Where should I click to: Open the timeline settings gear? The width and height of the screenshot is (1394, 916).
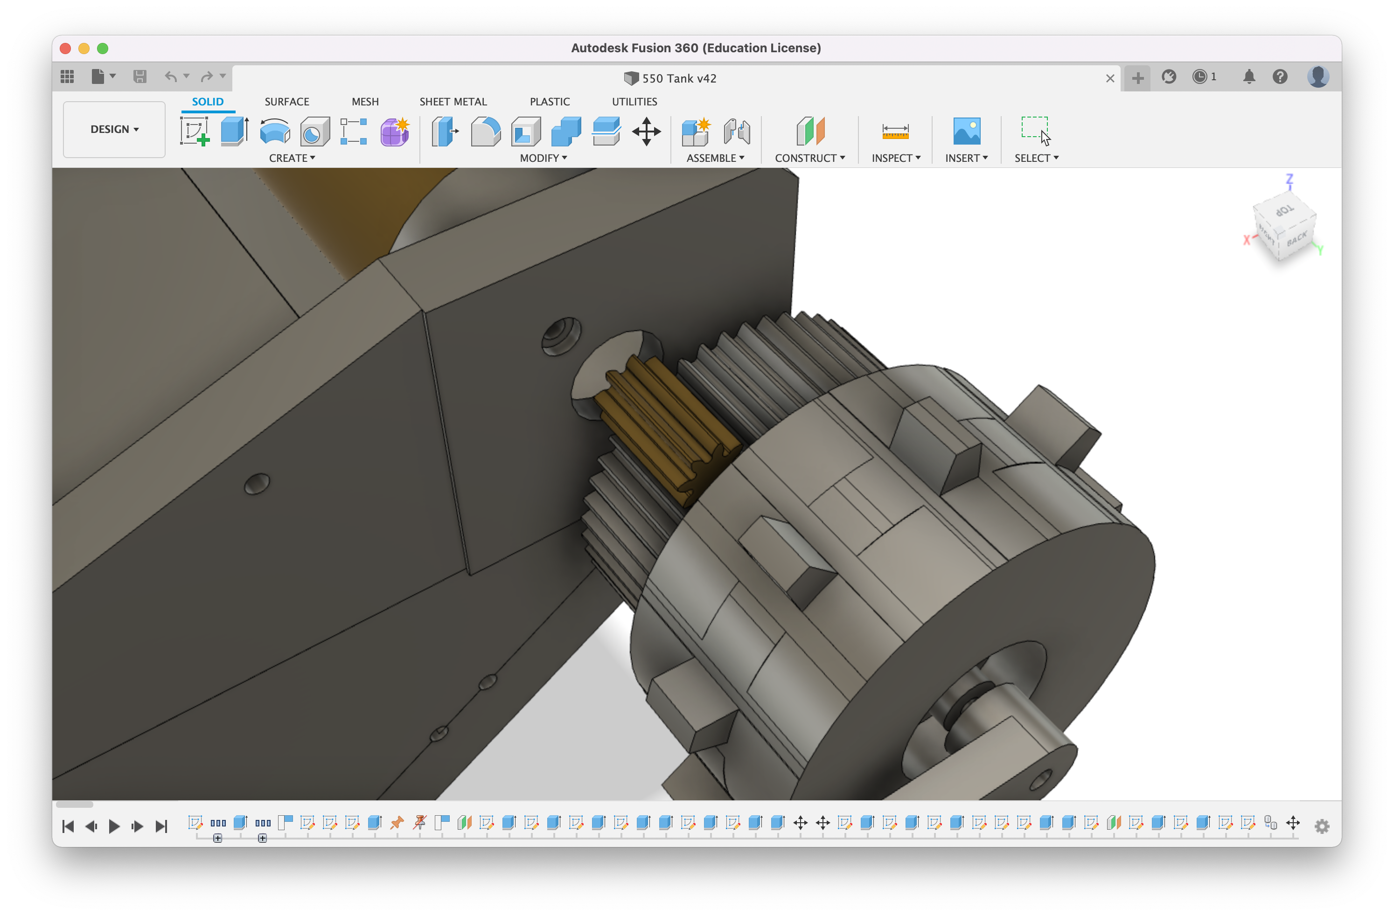1321,826
